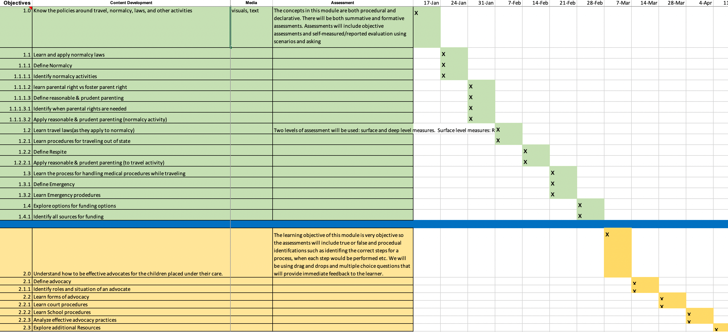The width and height of the screenshot is (728, 332).
Task: Click the 'Define advocacy' cell
Action: pos(131,281)
